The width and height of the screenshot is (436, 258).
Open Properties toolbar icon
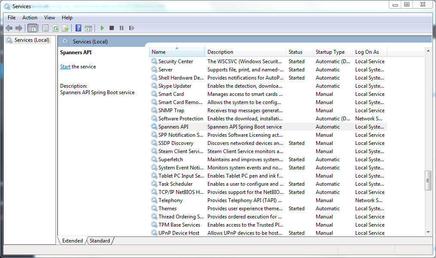(x=46, y=28)
